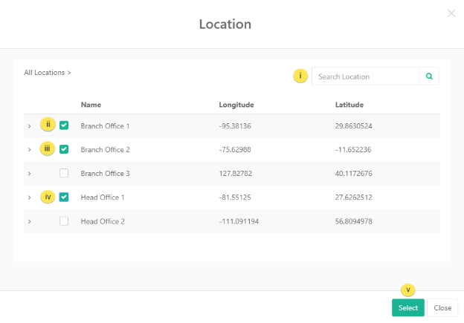Expand the Head Office 1 row
Viewport: 464px width, 323px height.
[30, 198]
